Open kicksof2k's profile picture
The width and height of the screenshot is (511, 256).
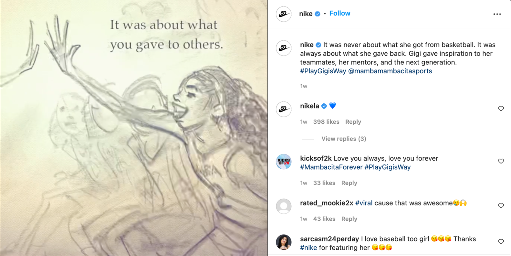click(x=284, y=161)
